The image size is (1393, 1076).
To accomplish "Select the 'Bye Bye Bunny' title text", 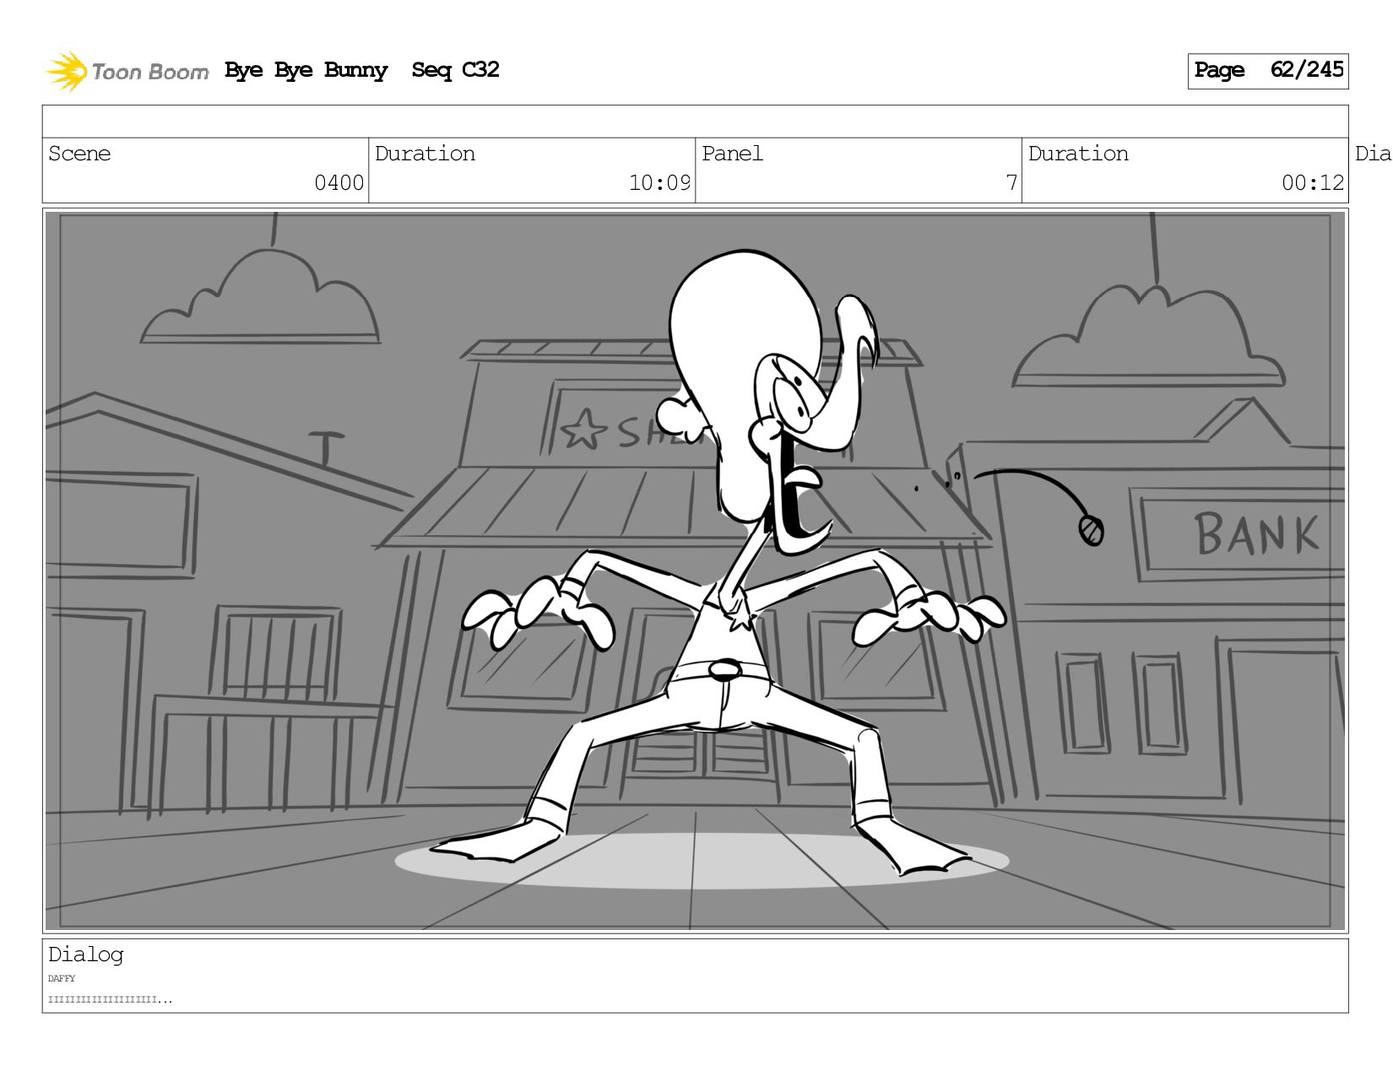I will point(306,71).
